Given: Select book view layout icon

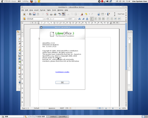Looking at the screenshot, I should (x=103, y=108).
